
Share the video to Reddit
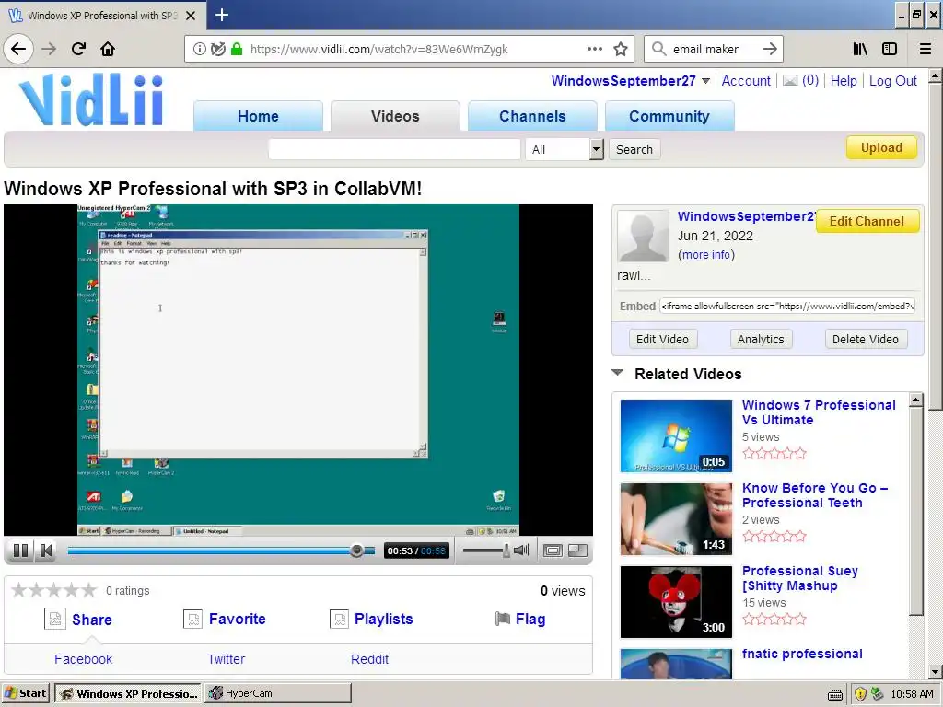369,659
